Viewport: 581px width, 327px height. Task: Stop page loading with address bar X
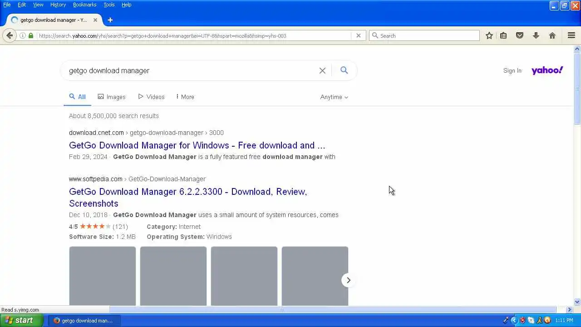[x=358, y=35]
